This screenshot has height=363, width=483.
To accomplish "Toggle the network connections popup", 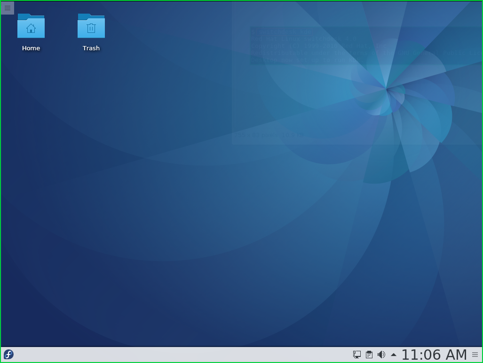I will (x=356, y=355).
